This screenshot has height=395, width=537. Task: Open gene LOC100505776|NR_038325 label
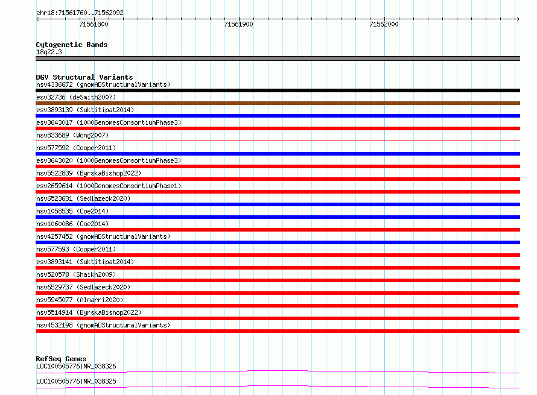[76, 381]
